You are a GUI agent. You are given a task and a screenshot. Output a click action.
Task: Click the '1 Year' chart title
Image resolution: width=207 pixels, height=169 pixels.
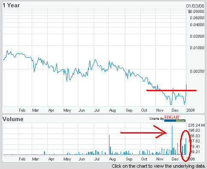click(11, 6)
